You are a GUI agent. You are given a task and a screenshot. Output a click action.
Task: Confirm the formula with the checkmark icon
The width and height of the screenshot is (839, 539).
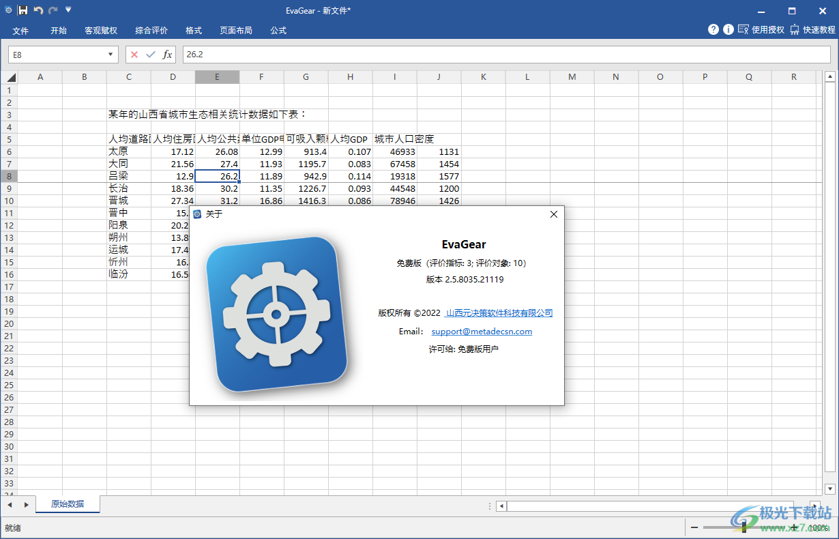pyautogui.click(x=151, y=55)
